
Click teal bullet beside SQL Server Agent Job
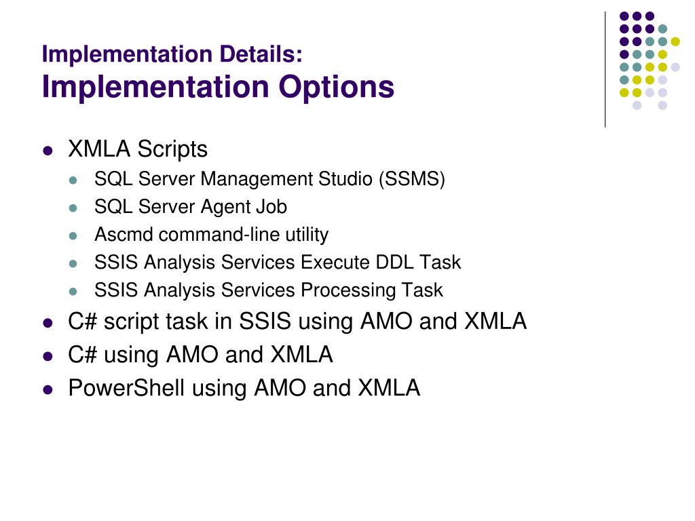pos(73,208)
